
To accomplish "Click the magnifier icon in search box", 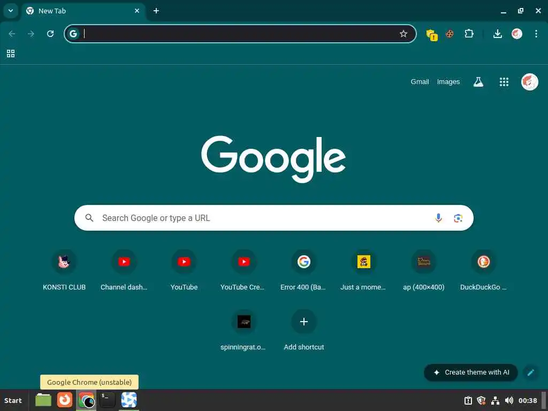I will tap(89, 218).
